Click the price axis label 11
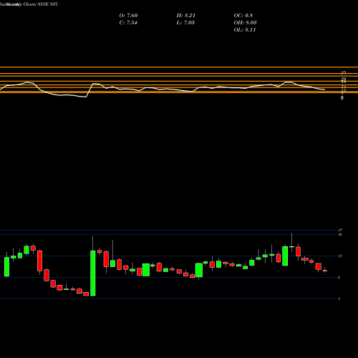The width and height of the screenshot is (358, 358). pyautogui.click(x=340, y=256)
